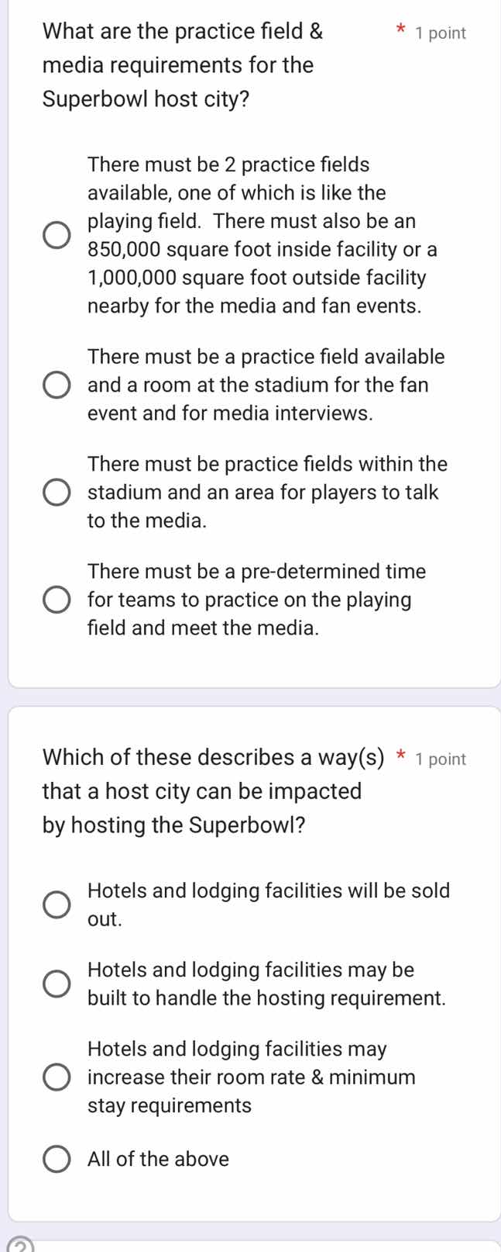Image resolution: width=501 pixels, height=1252 pixels.
Task: Choose 'facilities may be built' answer option
Action: tap(55, 984)
